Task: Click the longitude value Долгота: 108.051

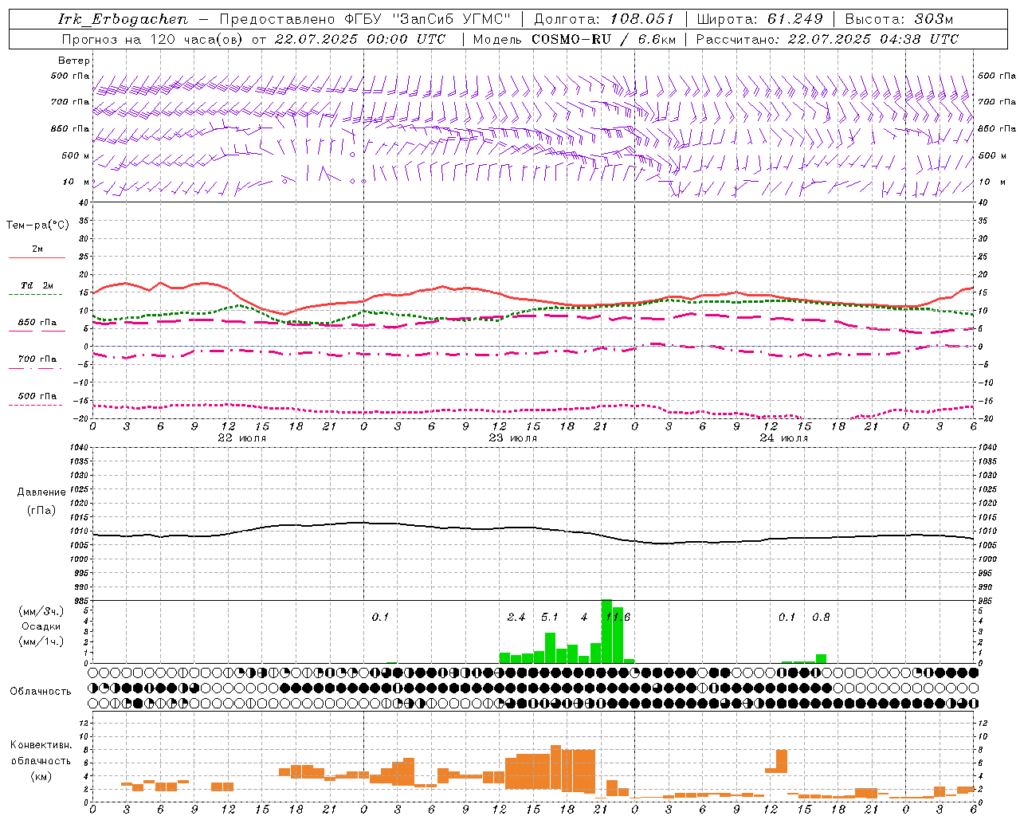Action: (x=603, y=19)
